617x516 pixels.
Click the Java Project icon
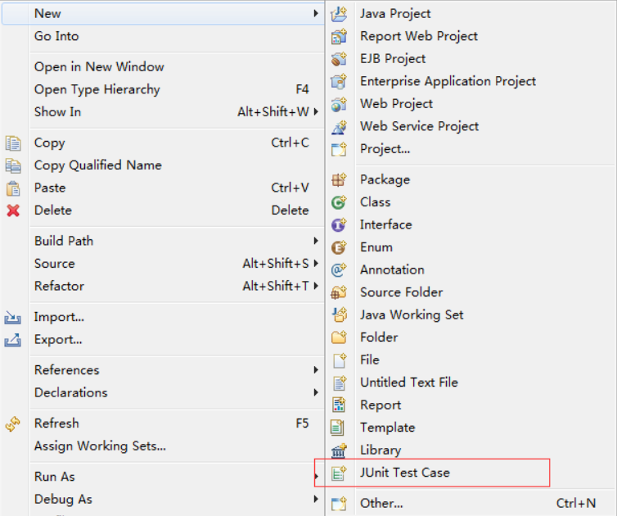[339, 14]
